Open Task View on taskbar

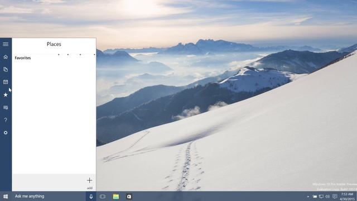[103, 197]
